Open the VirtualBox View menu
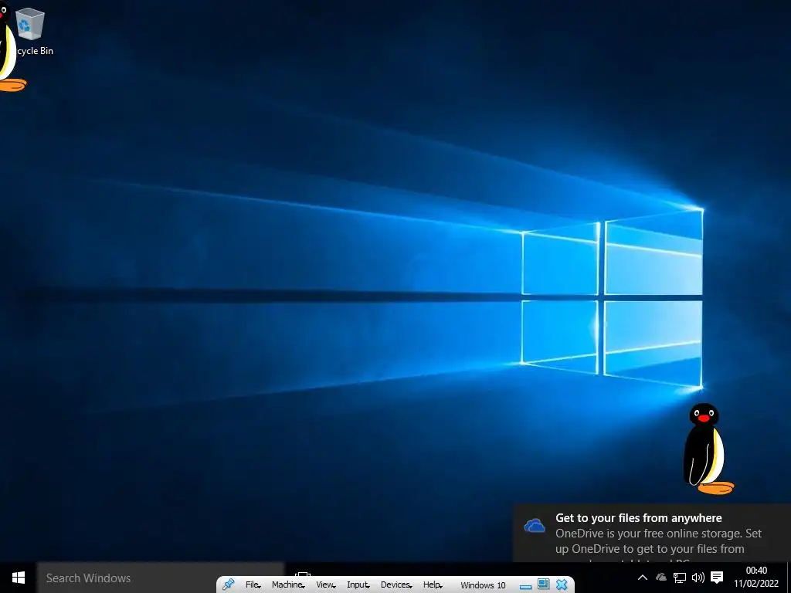The image size is (791, 593). tap(326, 585)
